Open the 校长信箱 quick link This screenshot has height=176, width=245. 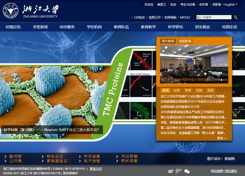129,161
